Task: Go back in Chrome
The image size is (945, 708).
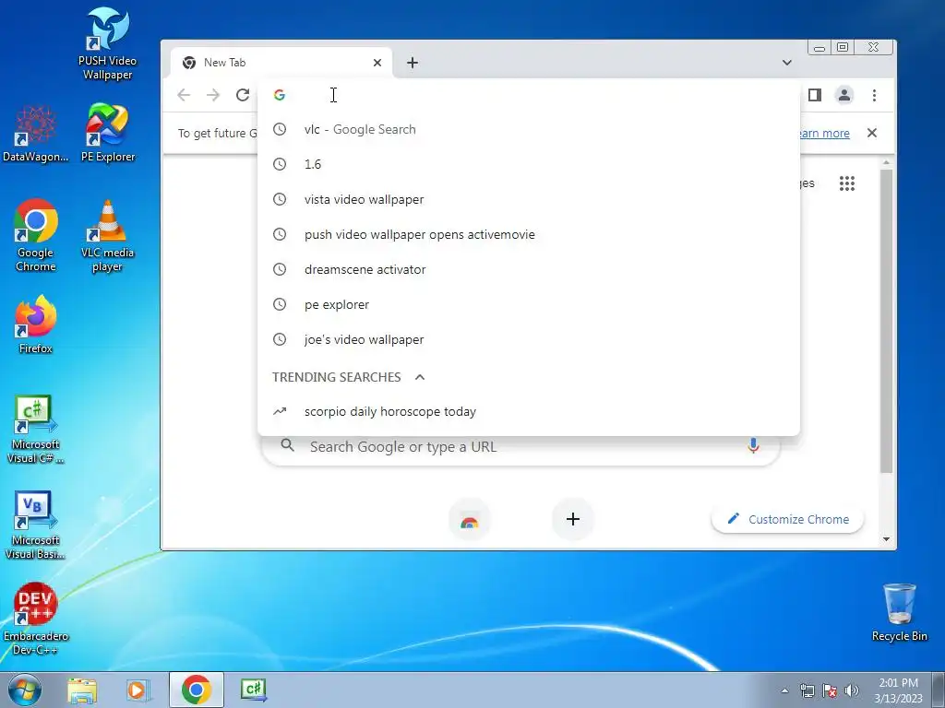Action: tap(184, 95)
